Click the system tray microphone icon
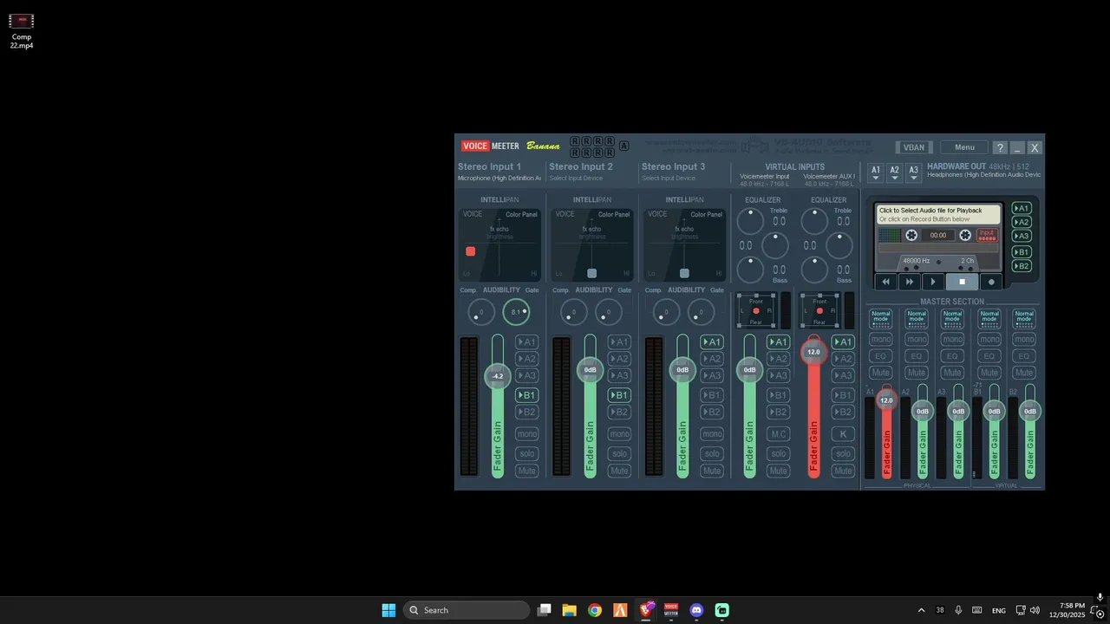 click(x=958, y=610)
